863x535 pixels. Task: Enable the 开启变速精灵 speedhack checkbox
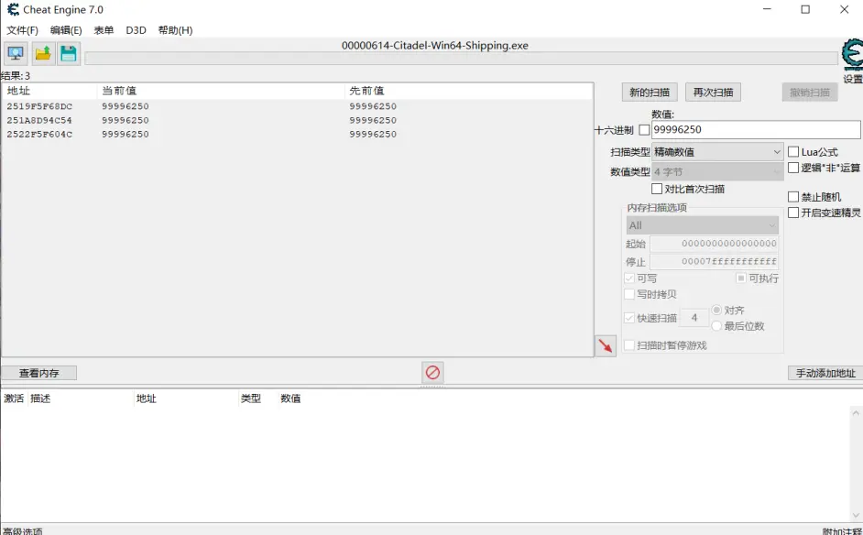point(793,213)
